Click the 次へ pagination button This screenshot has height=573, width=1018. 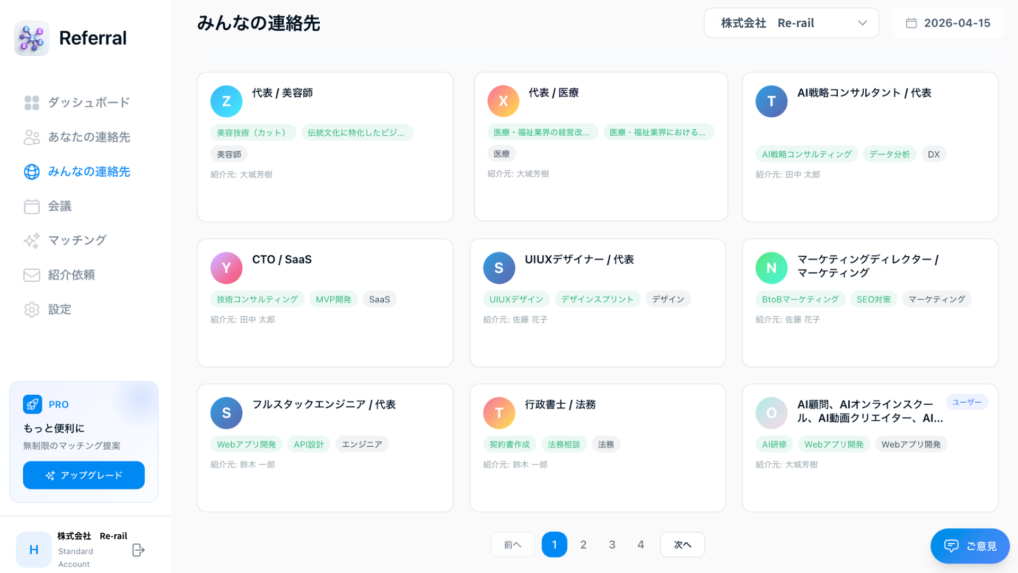pyautogui.click(x=682, y=545)
